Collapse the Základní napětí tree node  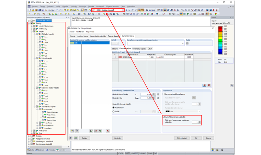tap(34, 34)
